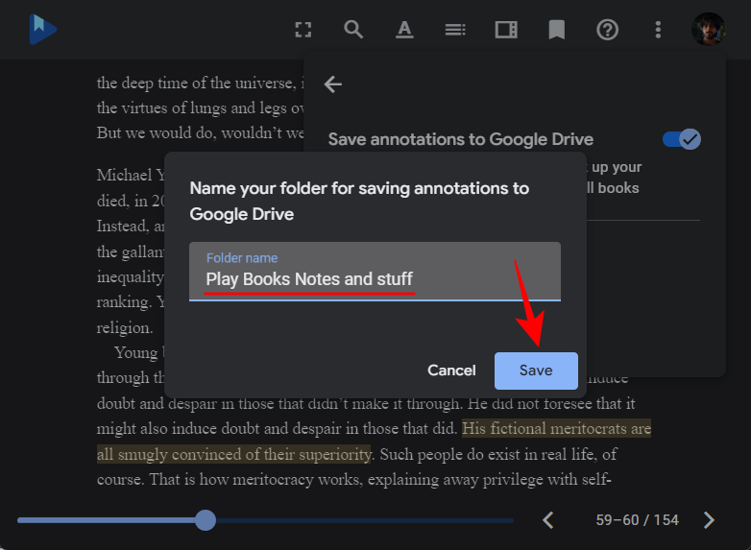
Task: Enter fullscreen reading mode
Action: click(x=303, y=30)
